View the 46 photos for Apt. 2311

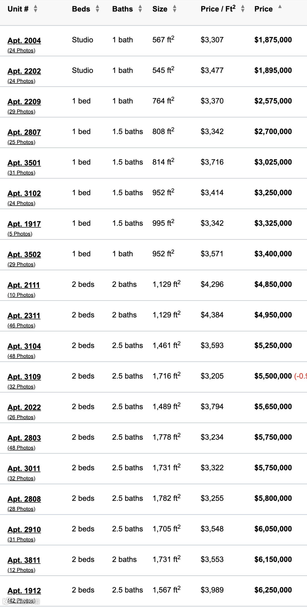tap(21, 326)
